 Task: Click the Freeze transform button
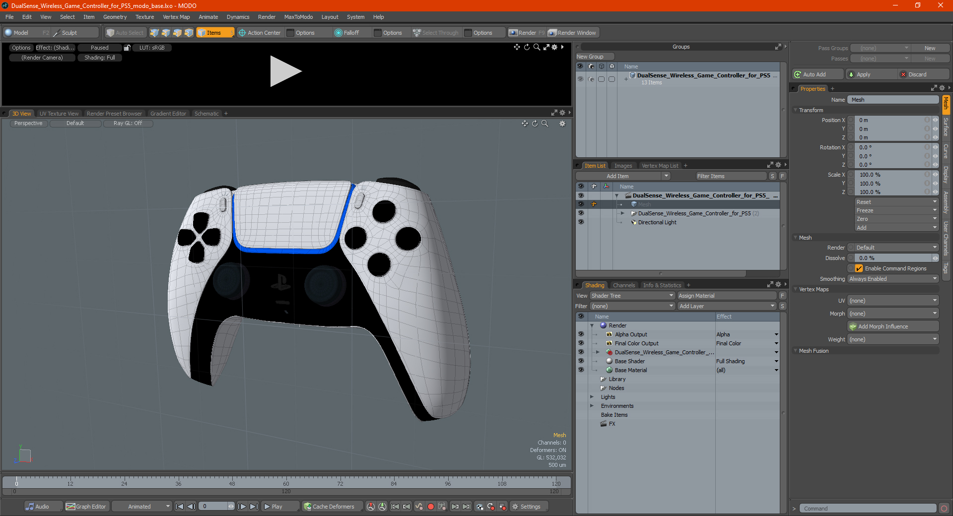896,210
